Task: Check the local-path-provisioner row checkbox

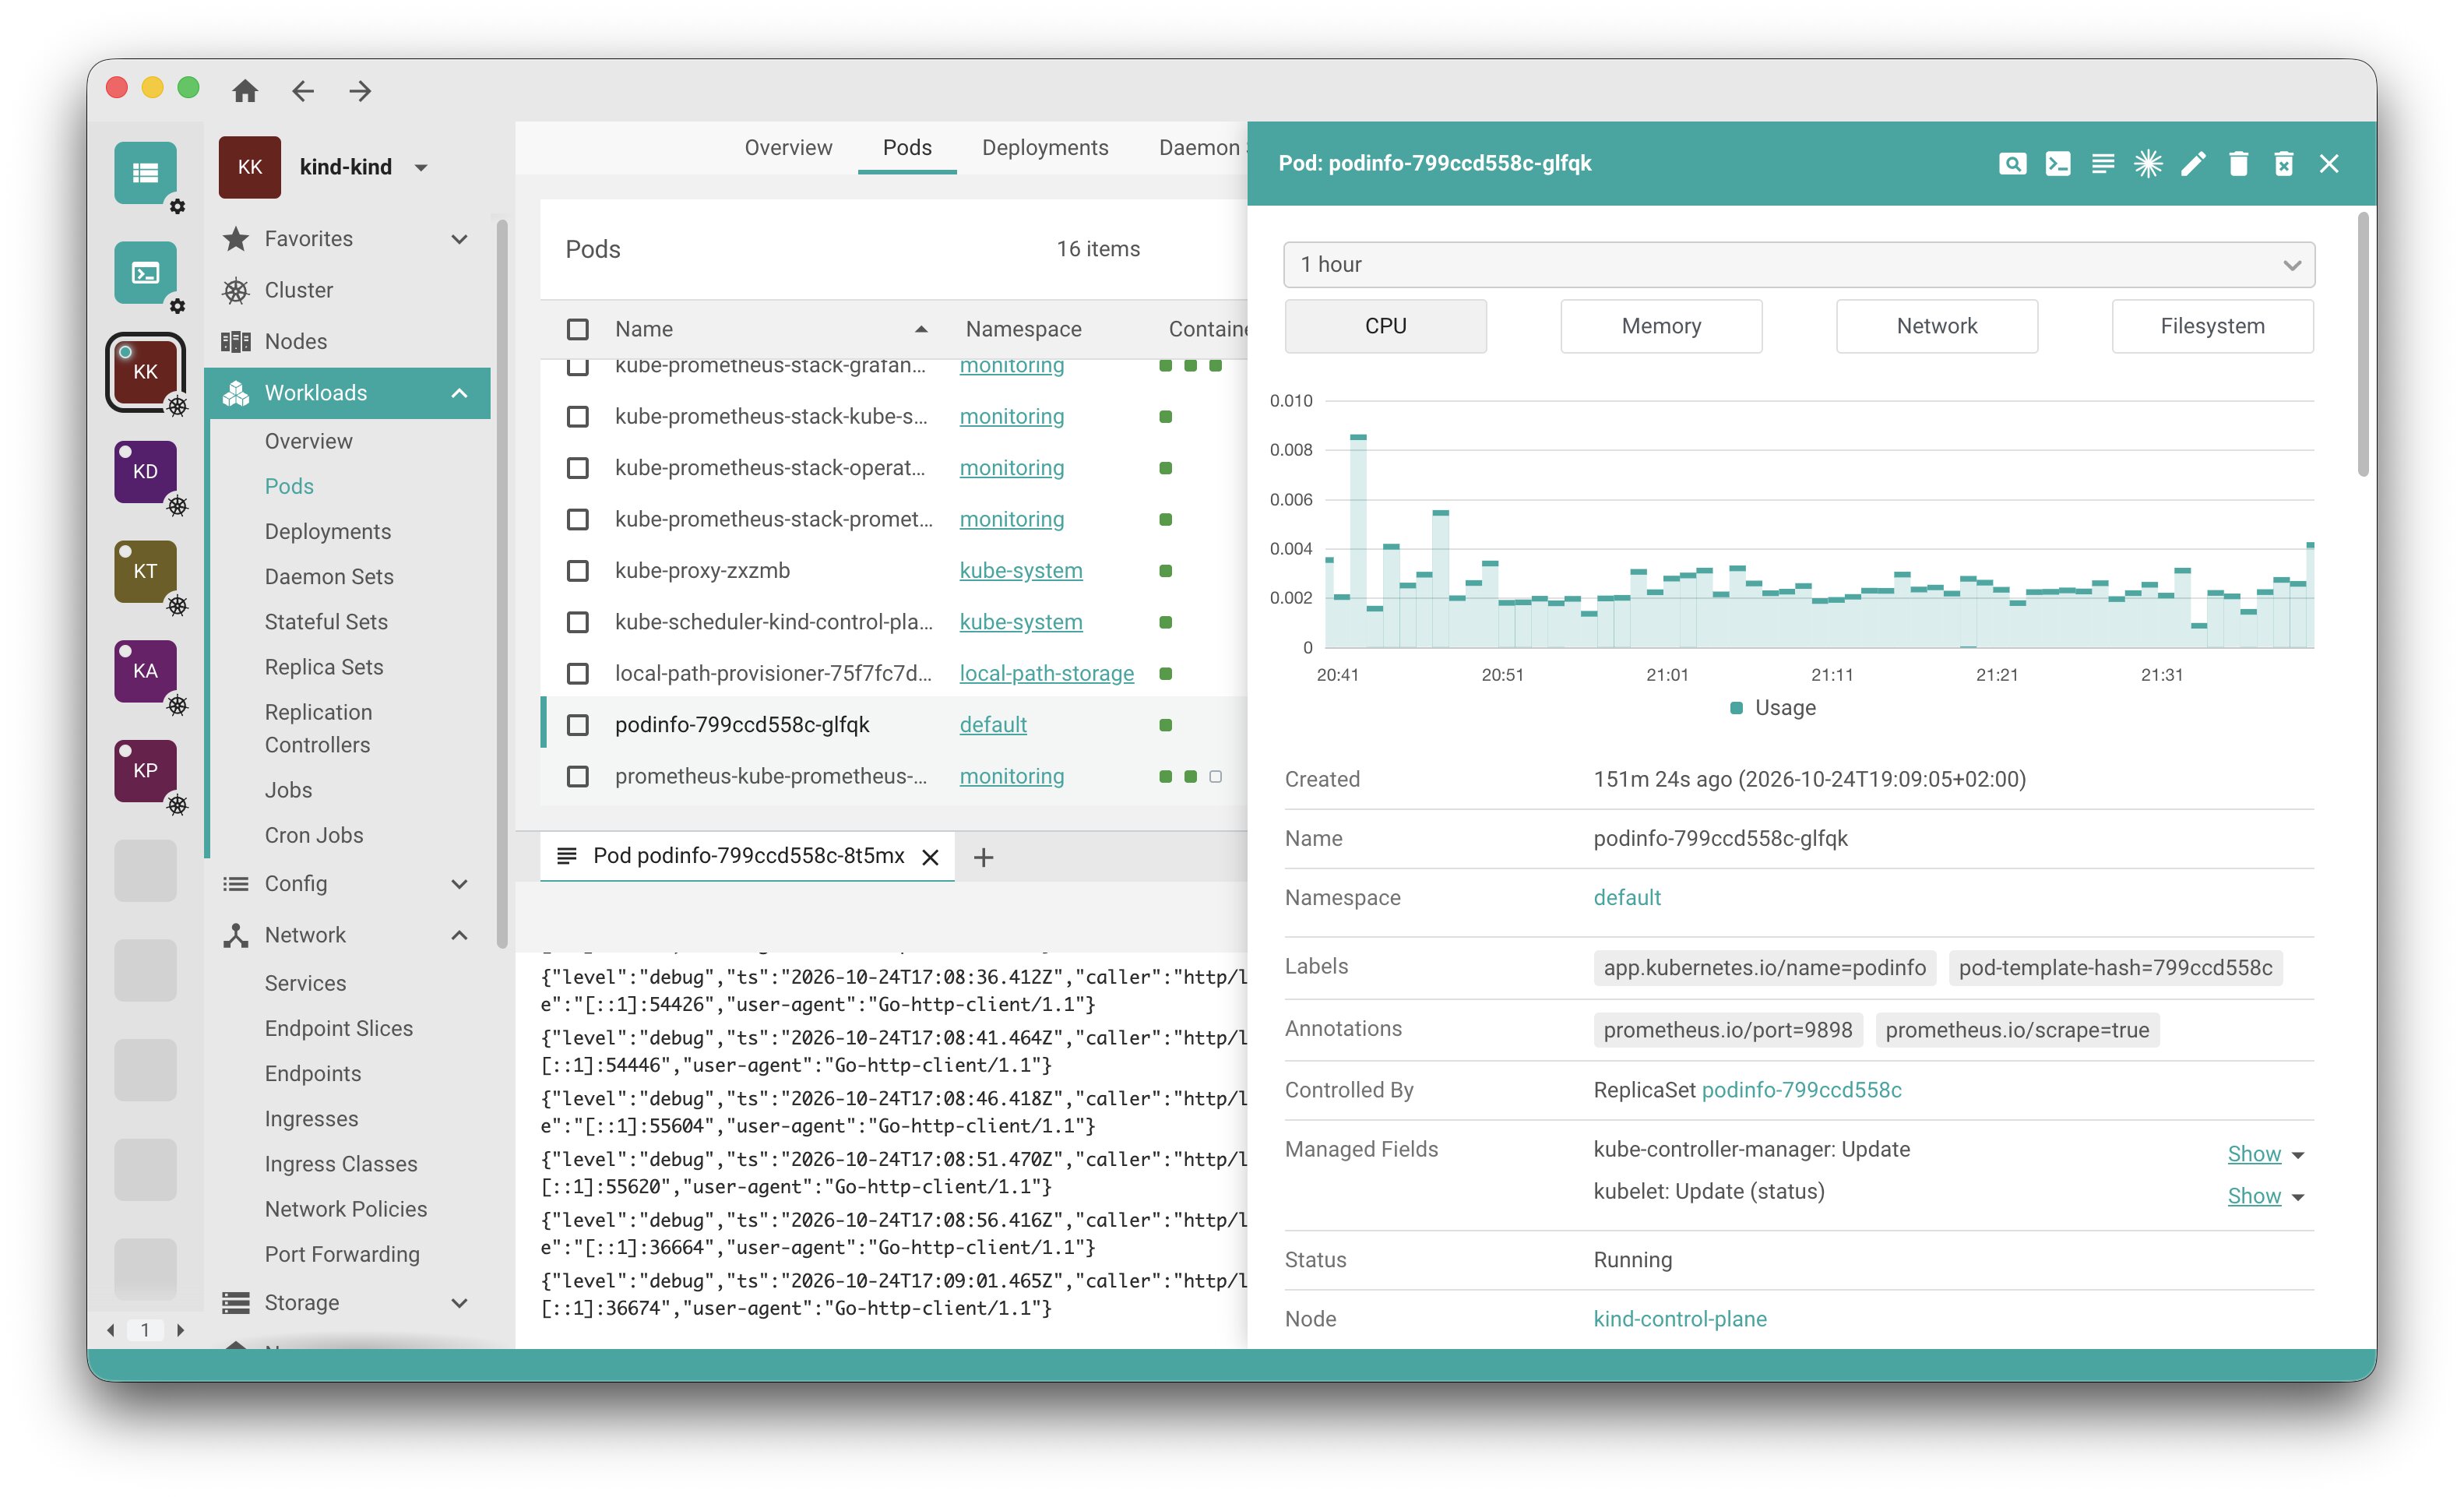Action: tap(578, 673)
